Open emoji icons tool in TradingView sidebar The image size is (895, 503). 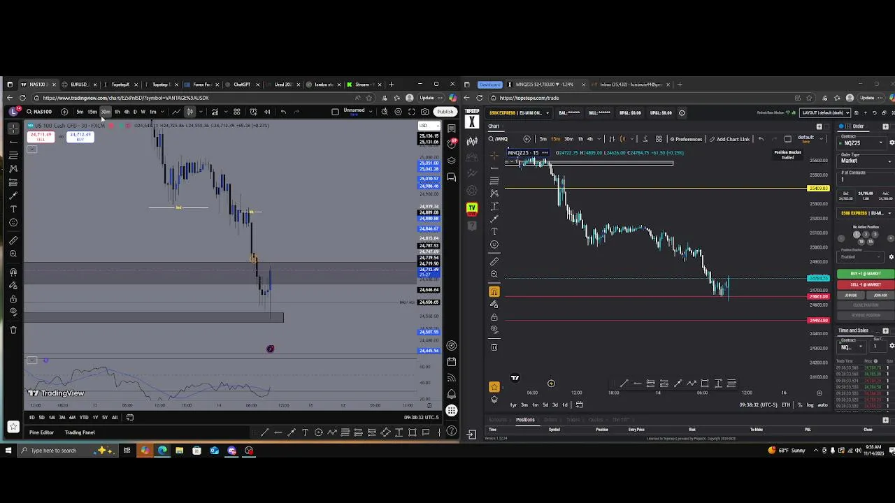(13, 223)
